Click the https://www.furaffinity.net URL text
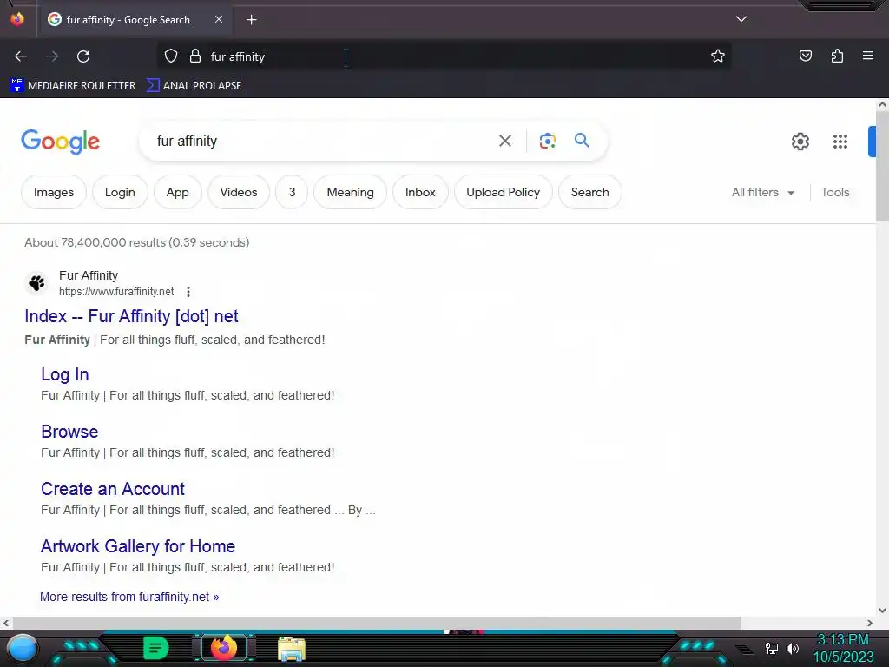This screenshot has width=889, height=667. click(x=116, y=292)
